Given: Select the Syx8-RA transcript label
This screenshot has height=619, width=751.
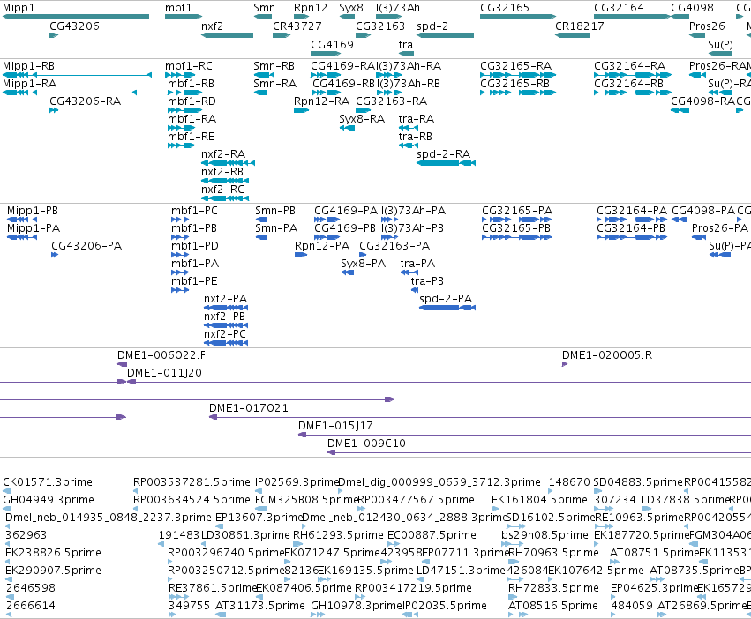Looking at the screenshot, I should click(362, 119).
